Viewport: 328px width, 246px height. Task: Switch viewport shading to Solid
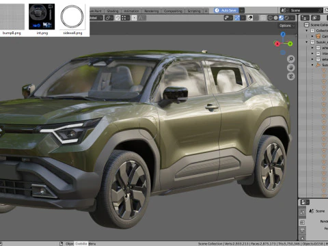click(x=275, y=18)
